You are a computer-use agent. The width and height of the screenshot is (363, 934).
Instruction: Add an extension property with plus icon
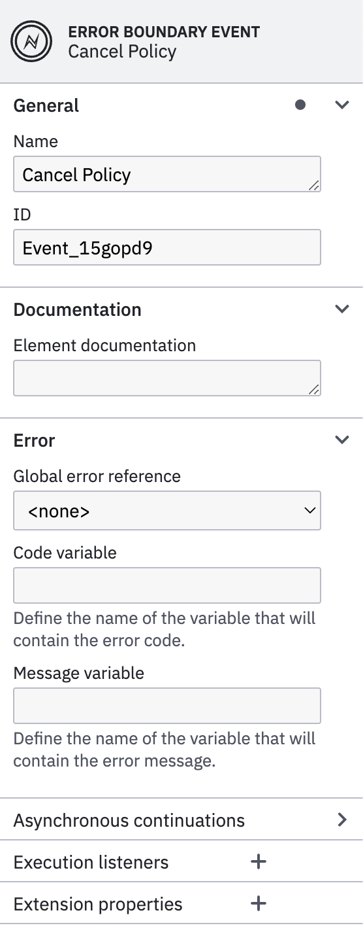(259, 904)
